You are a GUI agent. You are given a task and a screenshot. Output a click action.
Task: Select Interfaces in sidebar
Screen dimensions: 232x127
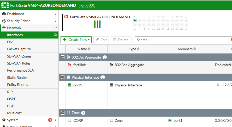tap(29, 35)
